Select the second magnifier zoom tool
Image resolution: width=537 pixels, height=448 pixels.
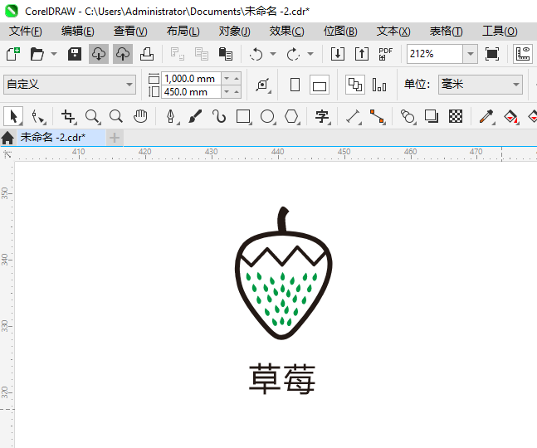116,117
